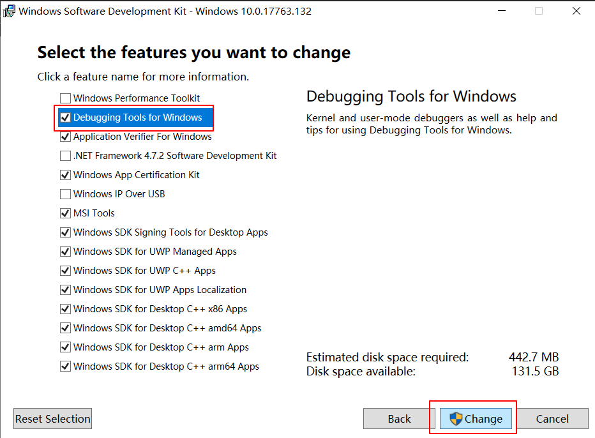
Task: Go back with the Back button
Action: 399,419
